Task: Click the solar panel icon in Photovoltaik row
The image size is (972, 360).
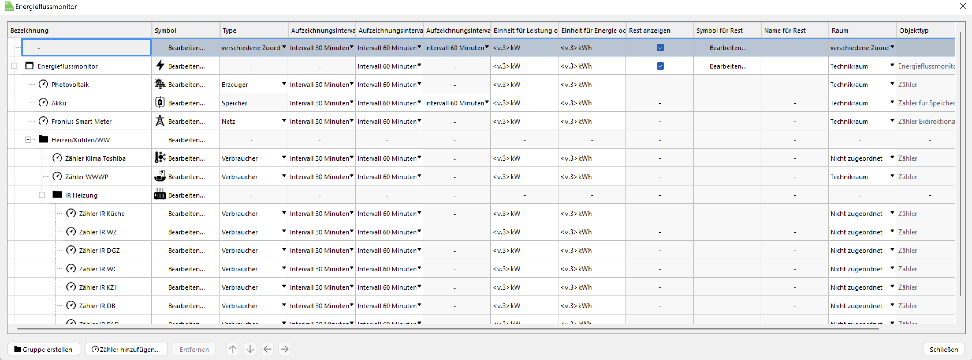Action: (x=160, y=84)
